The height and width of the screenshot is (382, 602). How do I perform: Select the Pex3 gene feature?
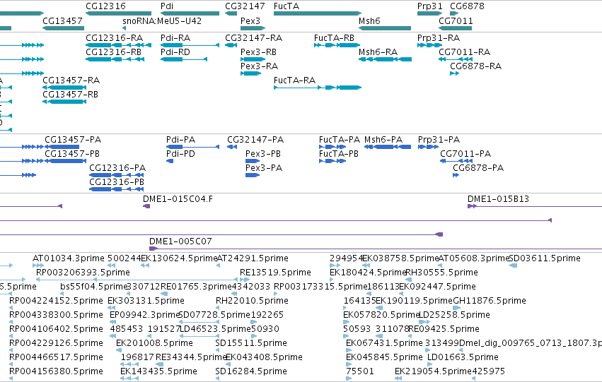[253, 28]
